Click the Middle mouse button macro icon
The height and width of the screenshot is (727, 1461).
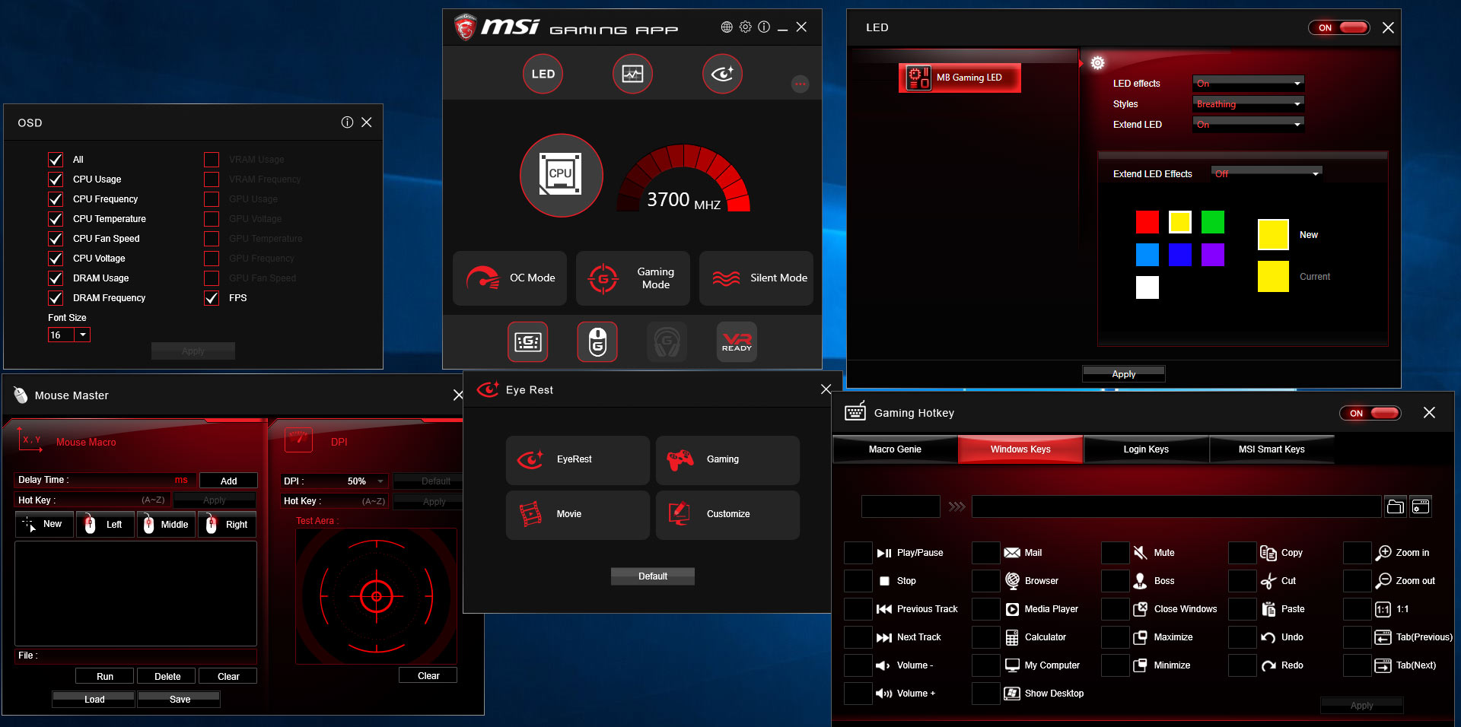point(166,525)
